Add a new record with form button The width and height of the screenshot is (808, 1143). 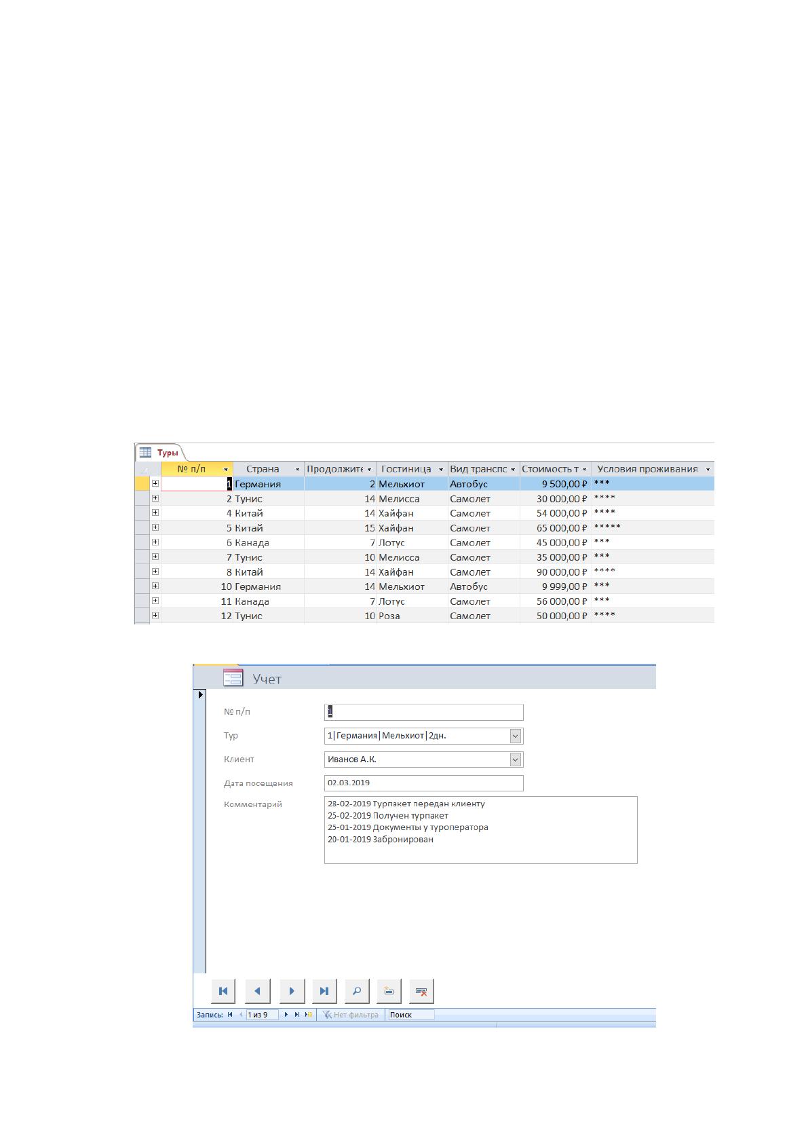389,991
